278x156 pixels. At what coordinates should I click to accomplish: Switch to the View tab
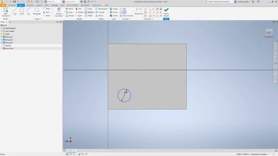pyautogui.click(x=63, y=5)
